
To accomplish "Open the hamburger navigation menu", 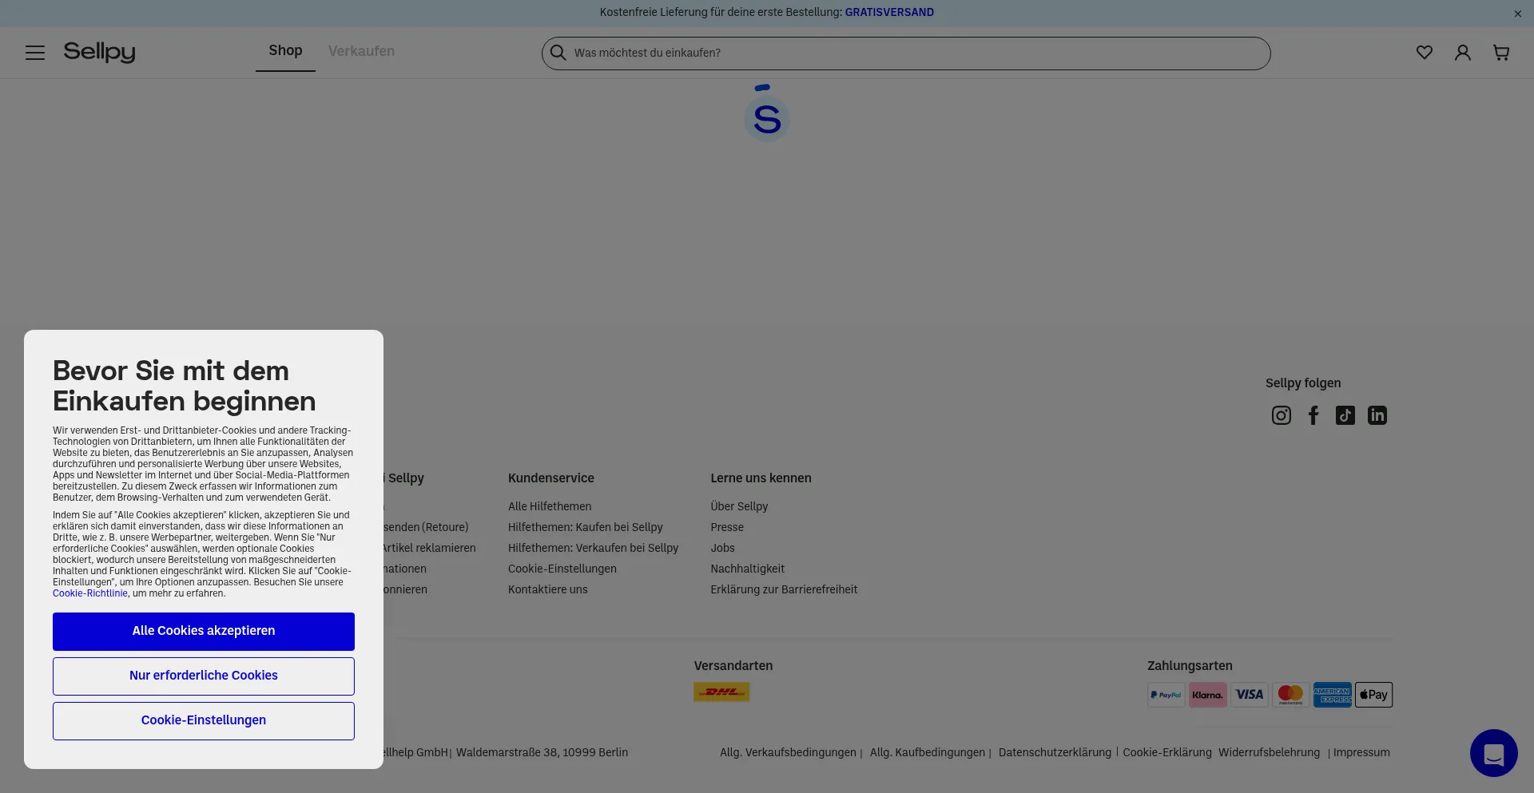I will [x=35, y=53].
